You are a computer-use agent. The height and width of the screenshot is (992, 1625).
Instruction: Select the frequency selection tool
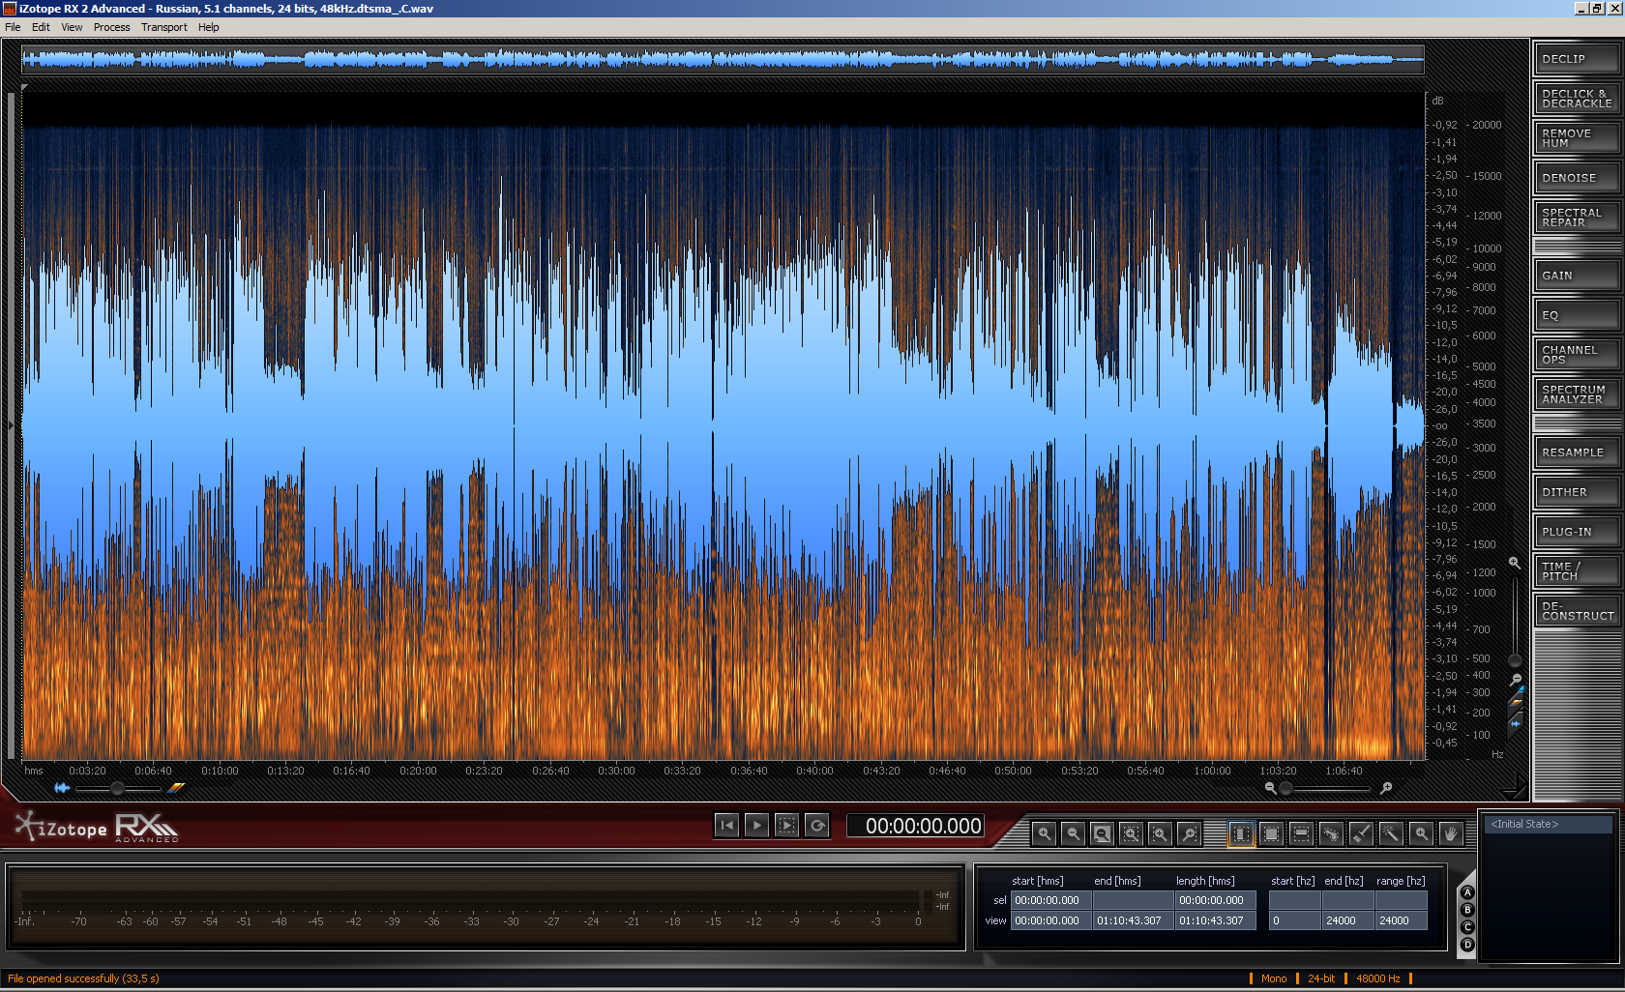(1301, 833)
